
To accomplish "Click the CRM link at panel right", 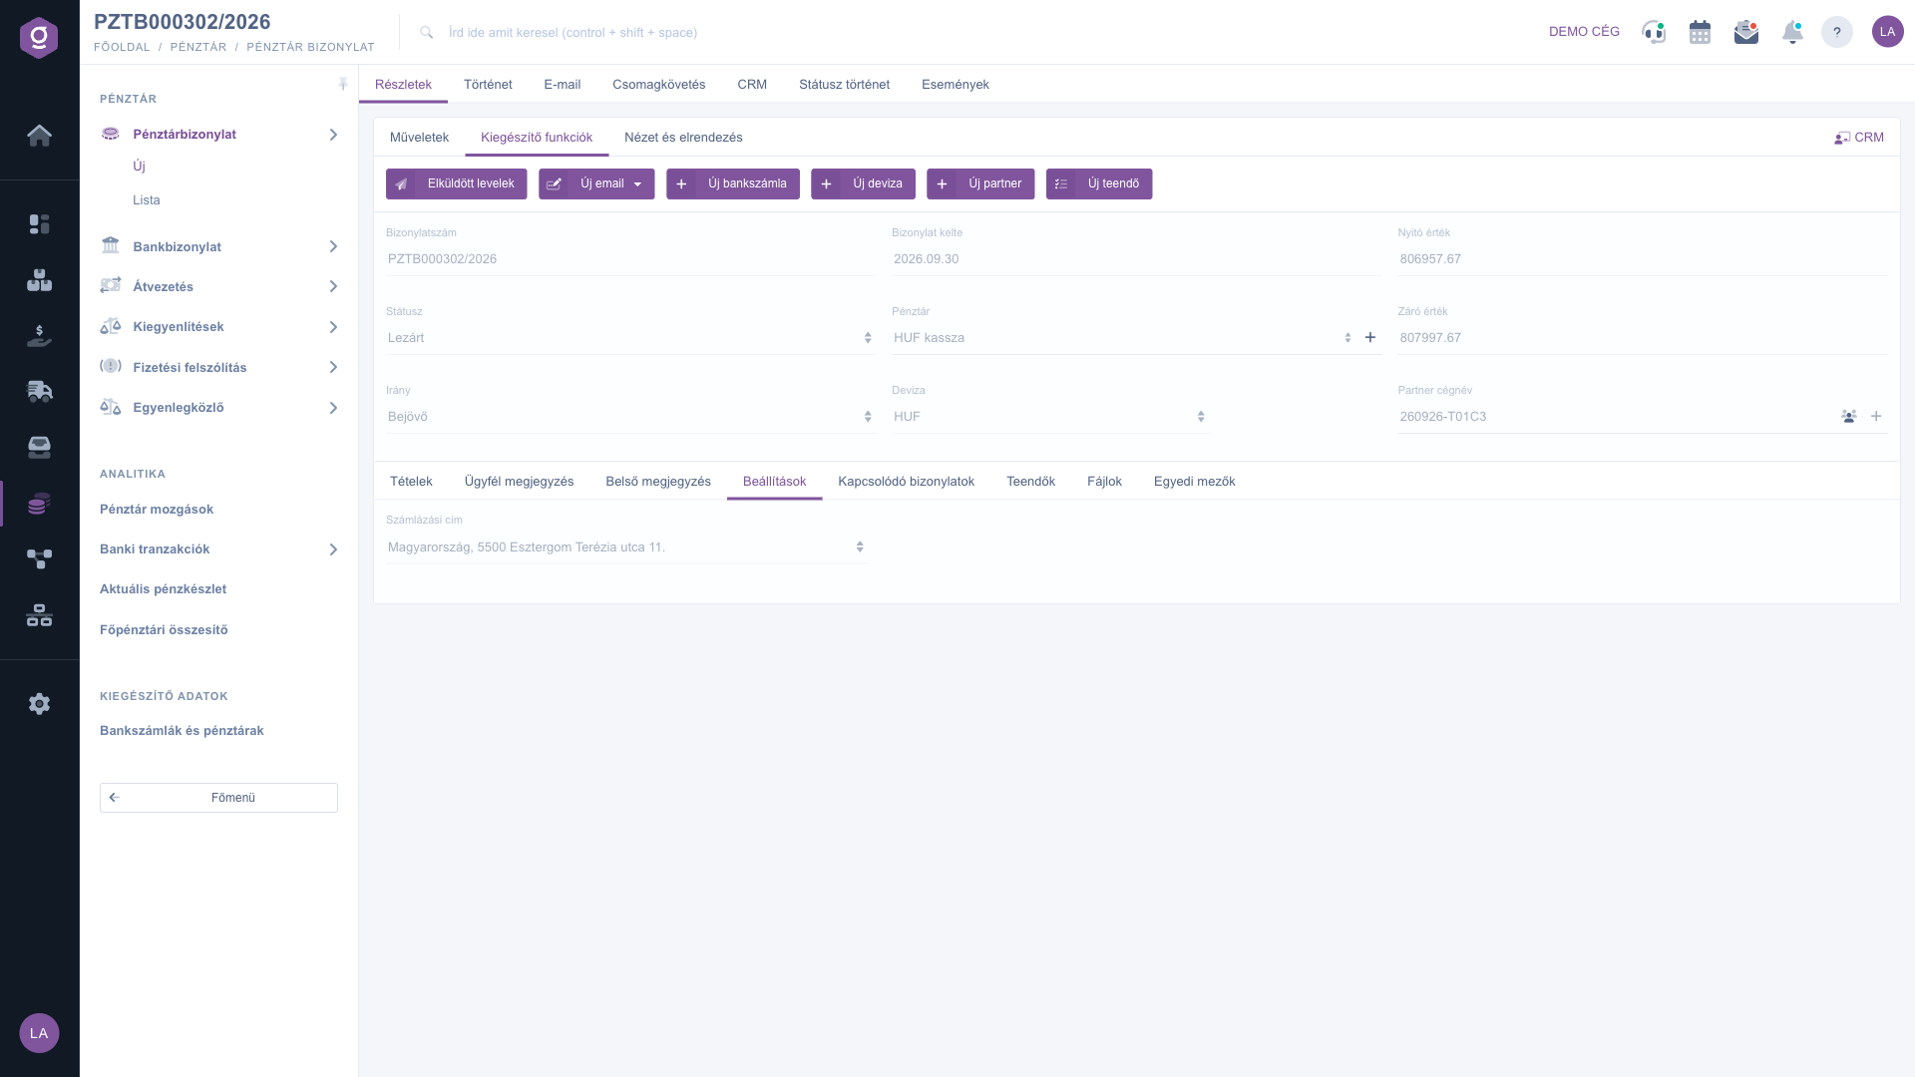I will point(1859,138).
